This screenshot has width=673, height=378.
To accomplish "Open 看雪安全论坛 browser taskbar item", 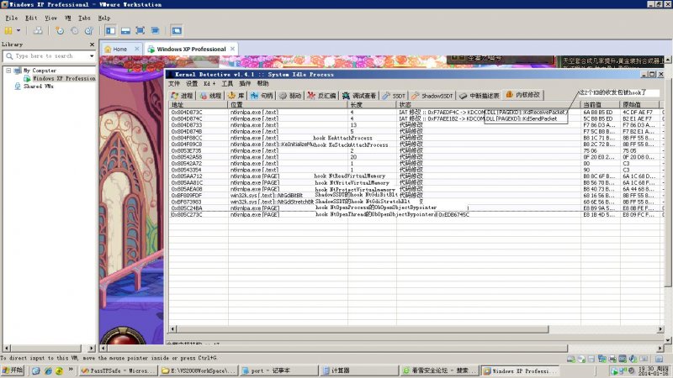I will 440,370.
